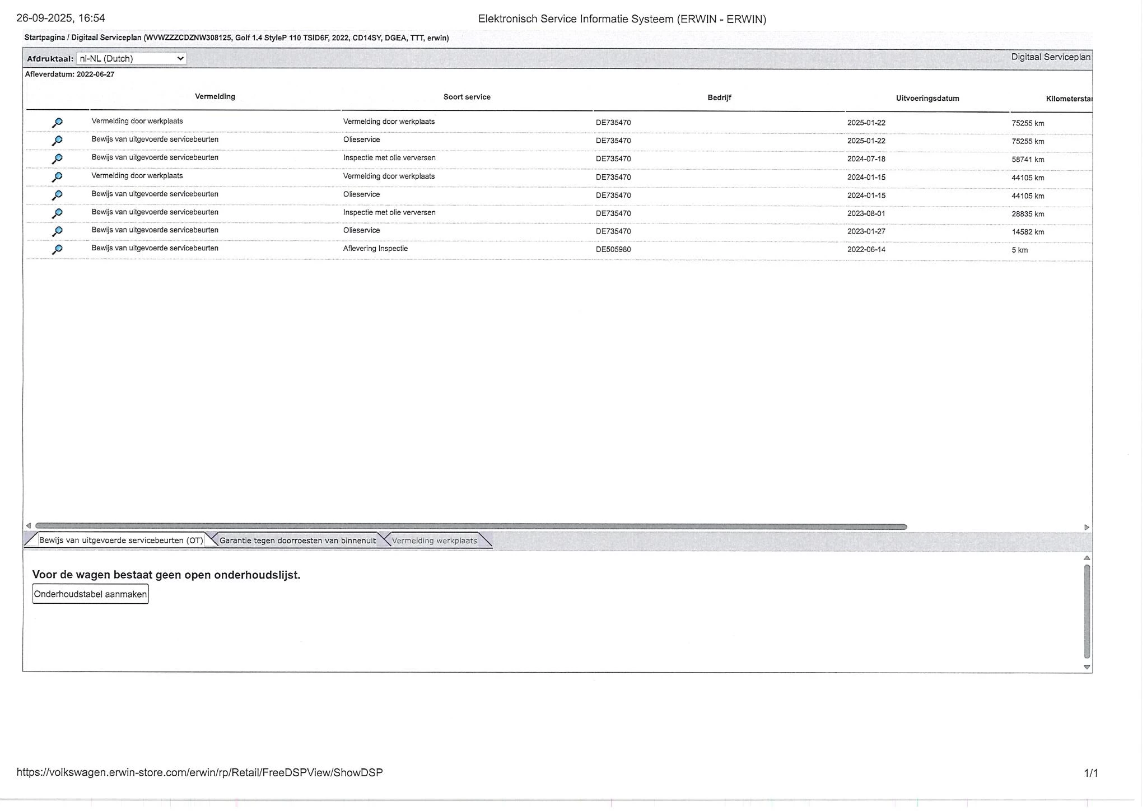Click the horizontal scrollbar thumb

470,526
